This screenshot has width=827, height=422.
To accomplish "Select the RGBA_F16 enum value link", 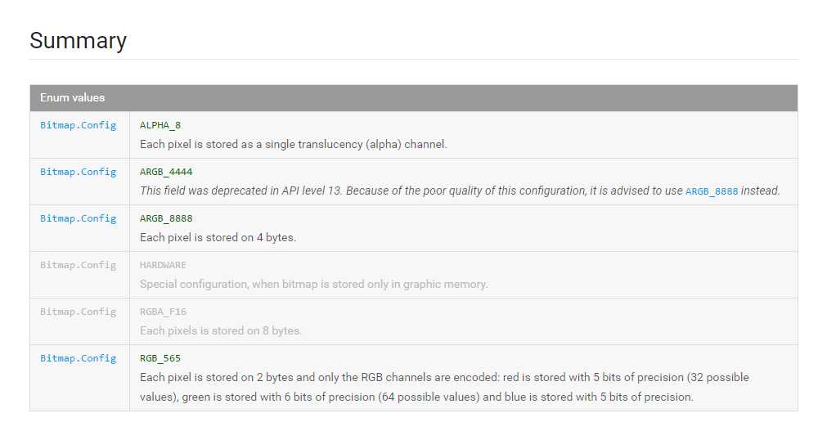I will tap(163, 312).
